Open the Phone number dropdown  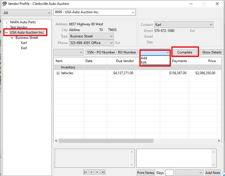(x=111, y=43)
